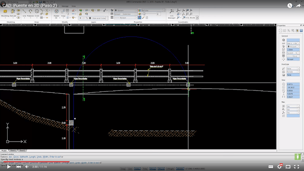Image resolution: width=304 pixels, height=171 pixels.
Task: Expand the Circle tool dropdown arrow
Action: click(37, 18)
